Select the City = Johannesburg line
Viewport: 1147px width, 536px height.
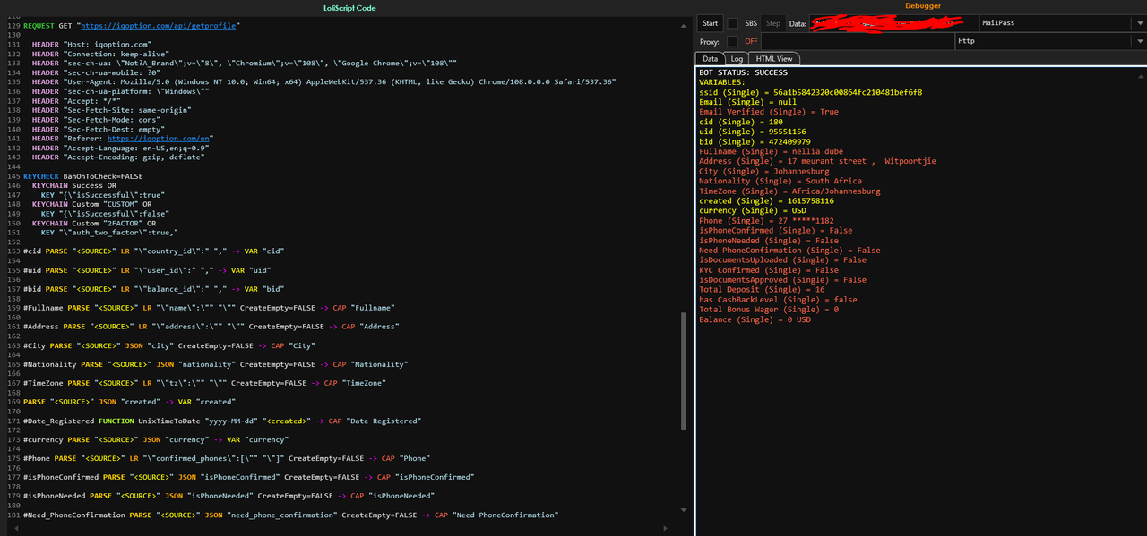pyautogui.click(x=763, y=171)
